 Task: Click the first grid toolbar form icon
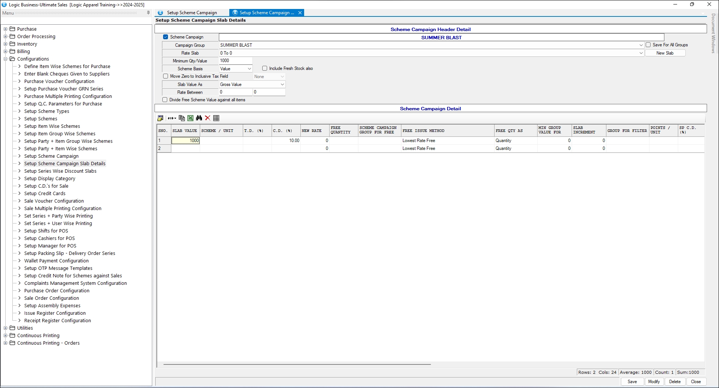click(x=160, y=118)
